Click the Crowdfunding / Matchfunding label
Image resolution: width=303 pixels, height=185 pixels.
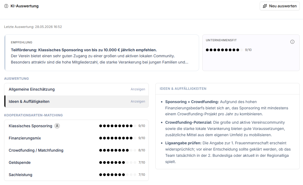click(x=36, y=150)
